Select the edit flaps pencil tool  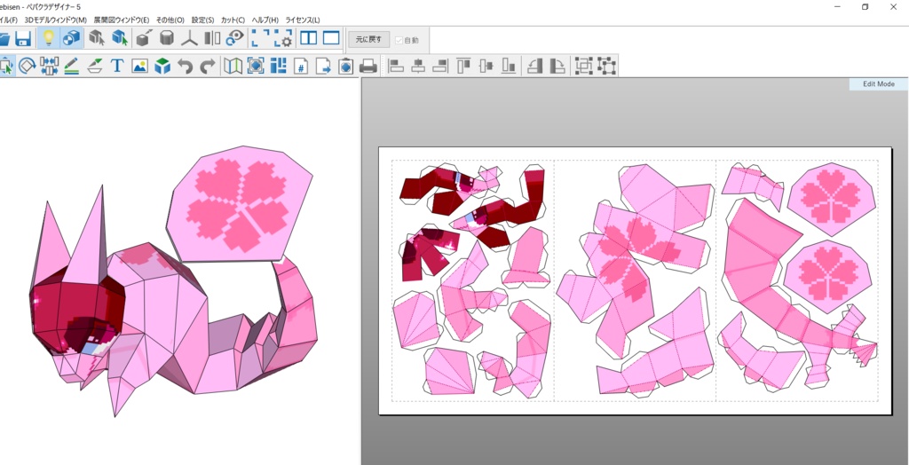coord(72,66)
